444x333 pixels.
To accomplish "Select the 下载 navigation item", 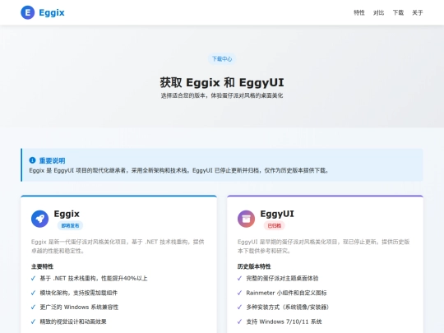I will click(x=398, y=12).
